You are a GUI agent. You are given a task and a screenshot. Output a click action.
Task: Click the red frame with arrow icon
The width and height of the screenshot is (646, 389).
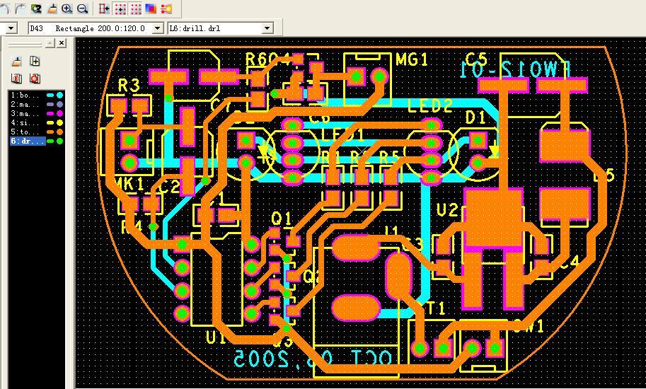[104, 8]
